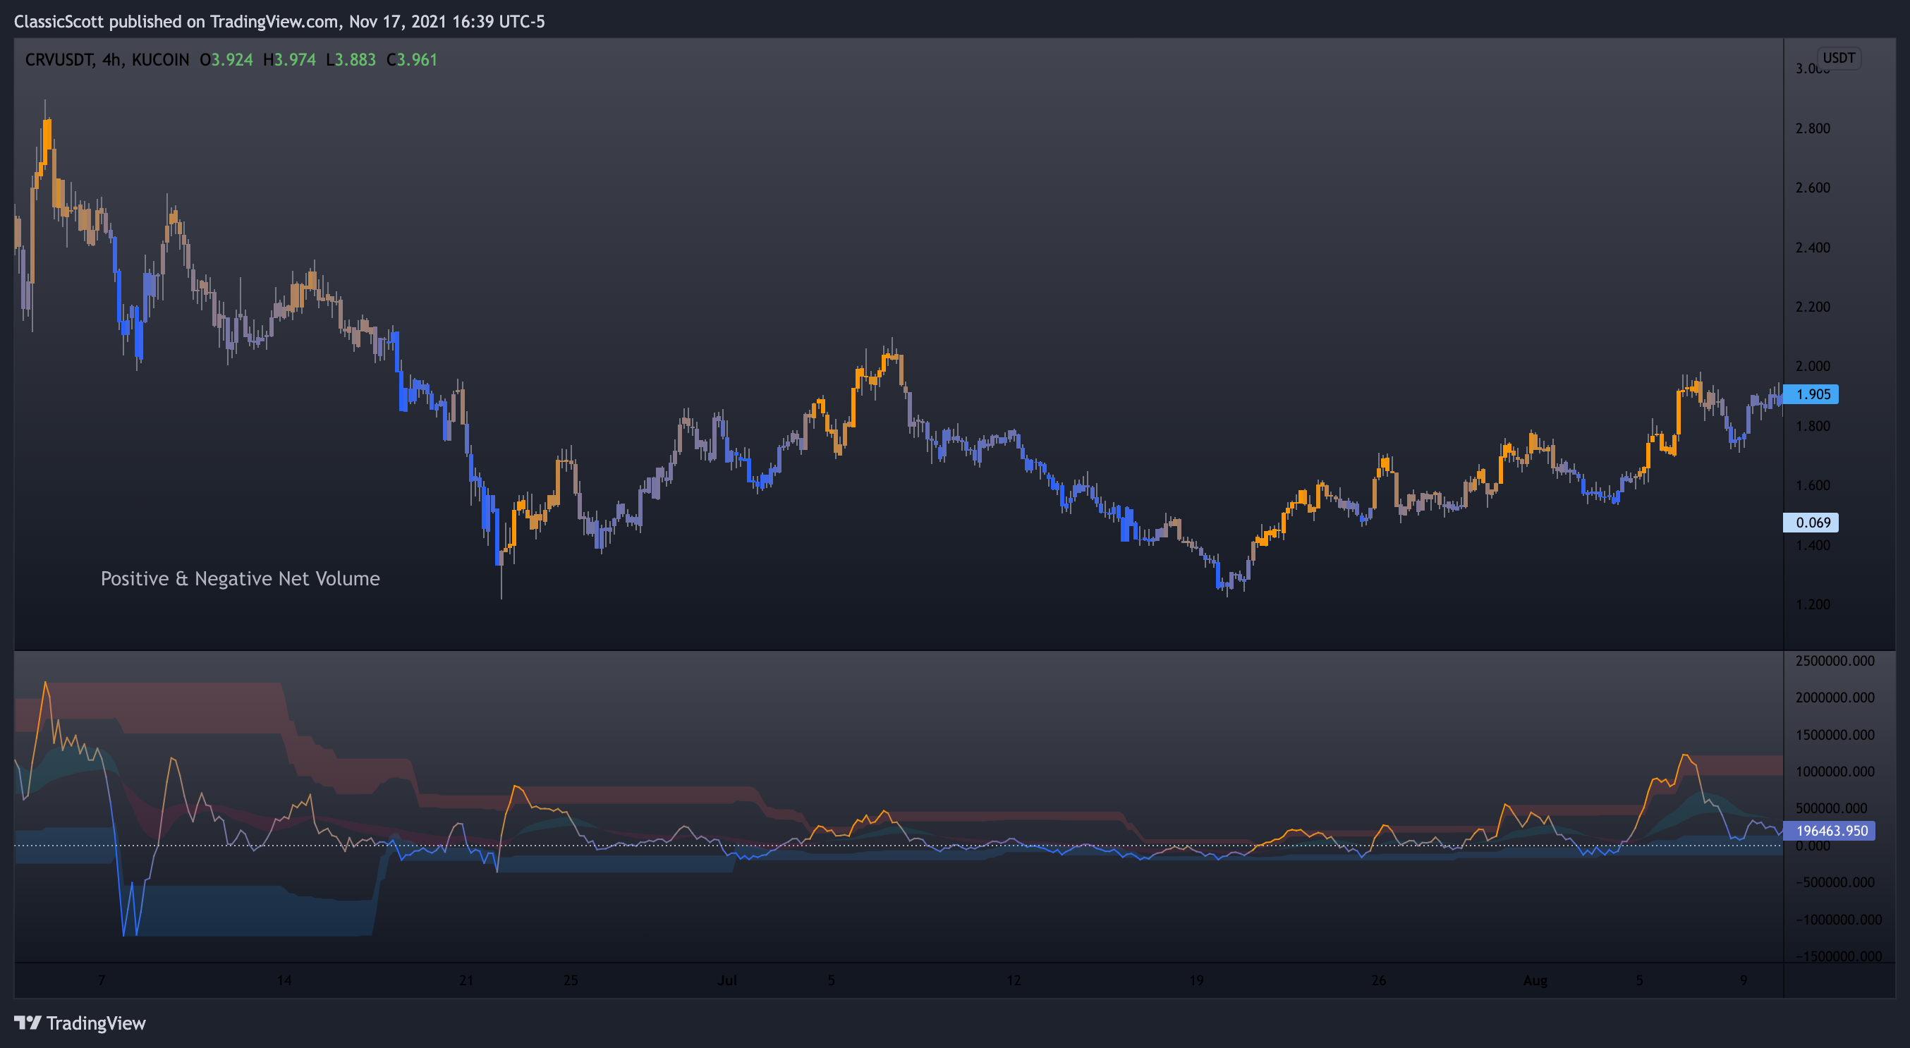The image size is (1910, 1048).
Task: Click the 1.200 price axis tick
Action: [x=1812, y=605]
